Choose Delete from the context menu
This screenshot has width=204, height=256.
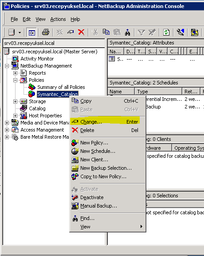[107, 130]
